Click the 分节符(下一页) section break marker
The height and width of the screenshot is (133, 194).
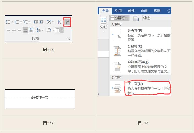pyautogui.click(x=39, y=98)
